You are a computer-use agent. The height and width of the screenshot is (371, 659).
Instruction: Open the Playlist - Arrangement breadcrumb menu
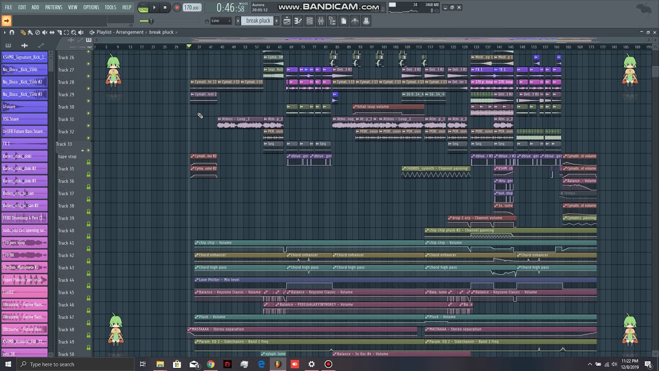coord(120,32)
